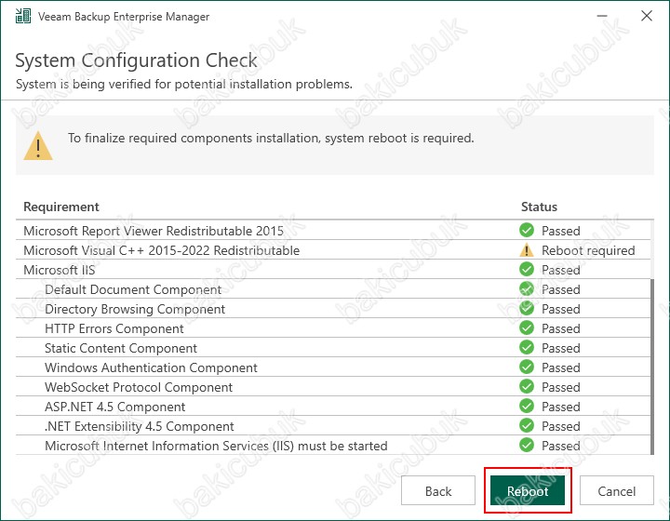The width and height of the screenshot is (670, 521).
Task: Click green check for Windows Authentication Component
Action: (527, 367)
